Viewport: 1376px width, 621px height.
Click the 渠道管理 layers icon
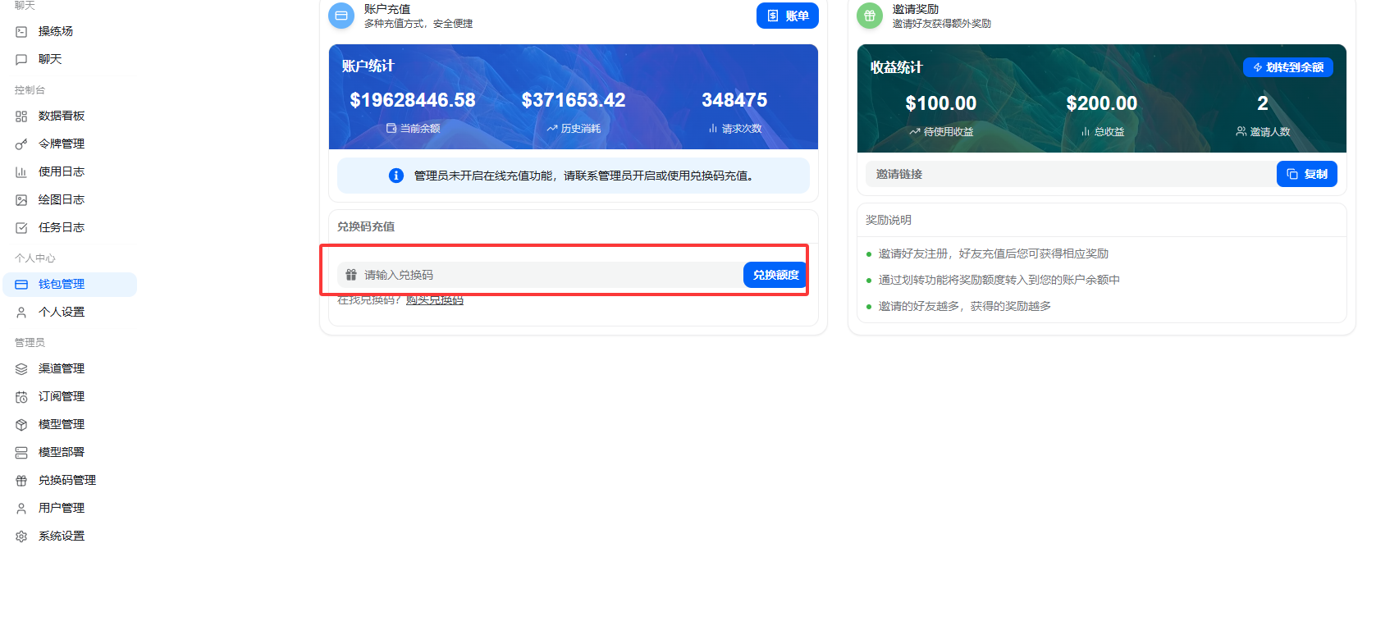[21, 369]
